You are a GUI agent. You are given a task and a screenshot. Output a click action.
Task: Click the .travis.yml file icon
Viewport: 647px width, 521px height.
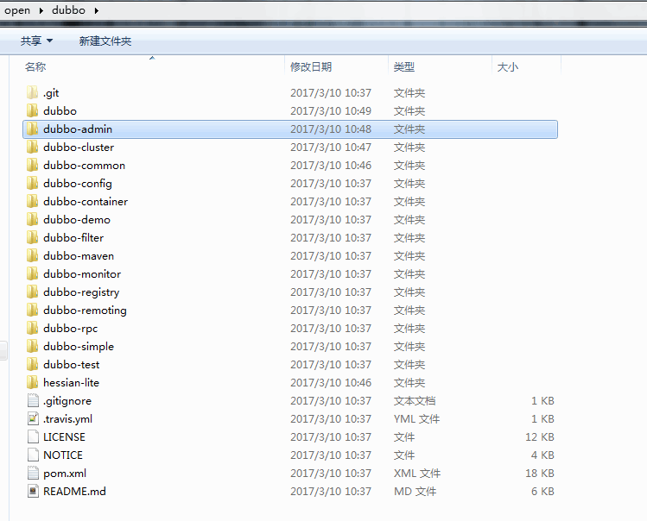(x=33, y=418)
